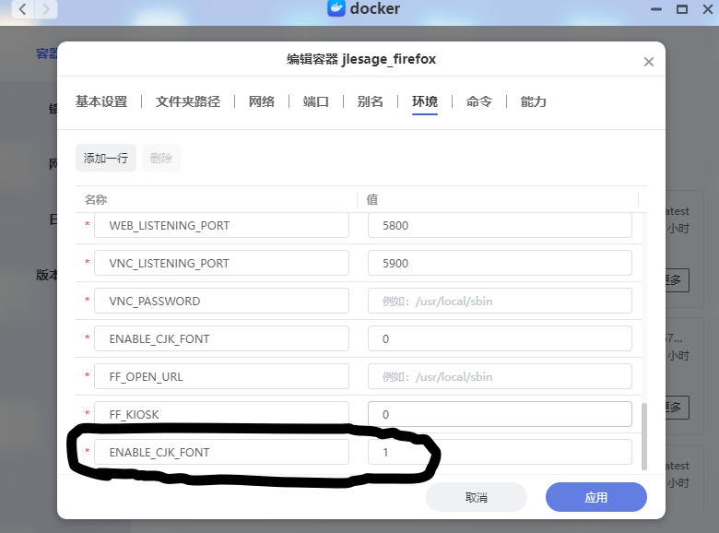Edit the WEB_LISTENING_PORT name field
This screenshot has width=719, height=533.
221,225
